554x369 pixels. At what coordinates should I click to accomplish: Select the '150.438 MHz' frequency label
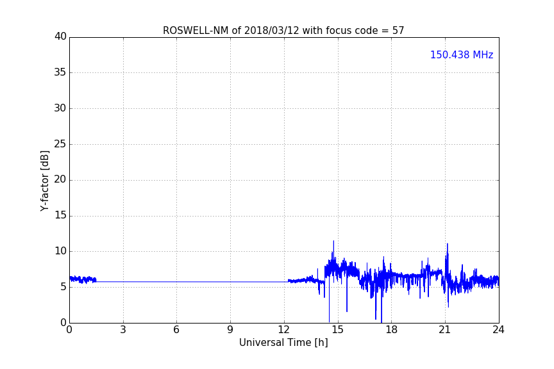coord(462,54)
